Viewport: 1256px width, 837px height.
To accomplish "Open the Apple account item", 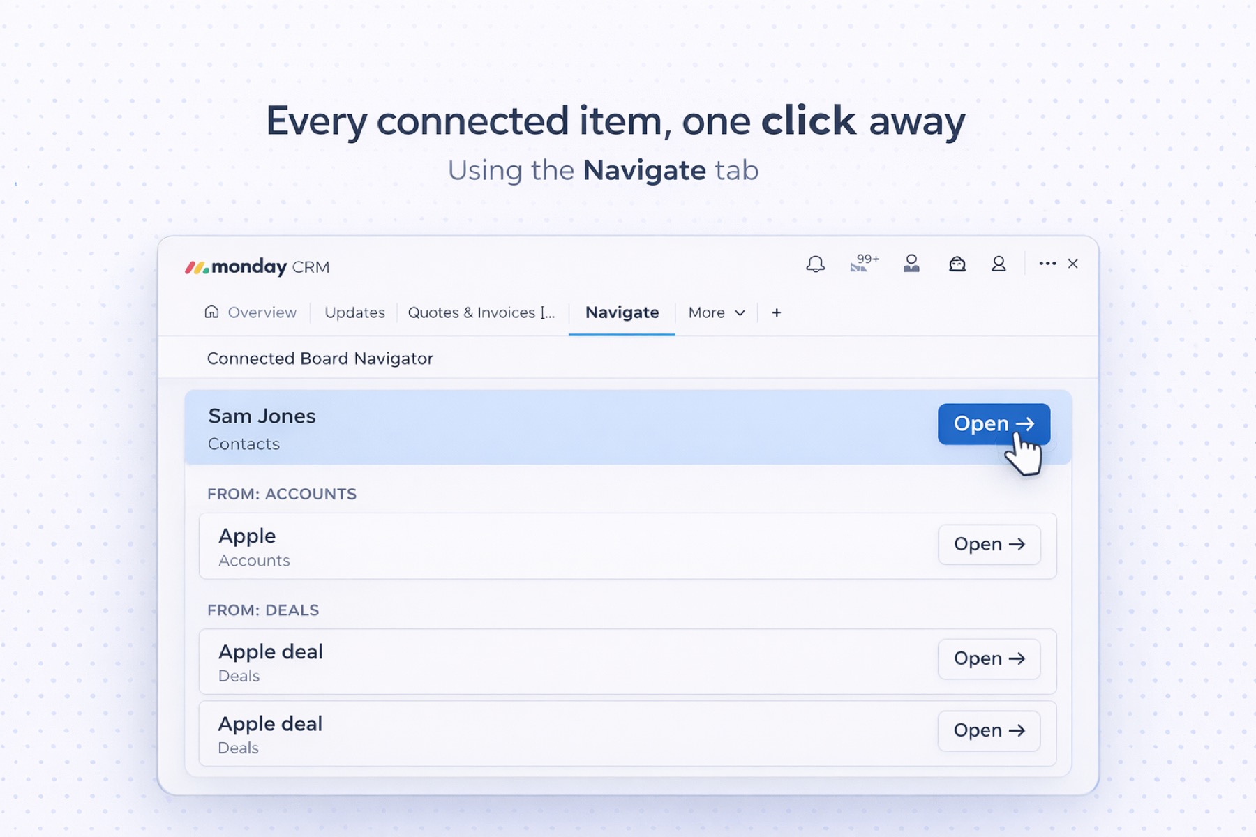I will pyautogui.click(x=989, y=544).
